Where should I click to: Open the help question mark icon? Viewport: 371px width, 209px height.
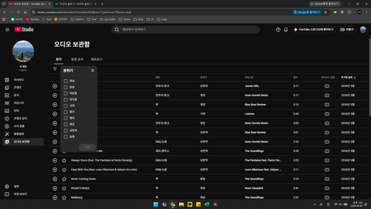[x=278, y=30]
